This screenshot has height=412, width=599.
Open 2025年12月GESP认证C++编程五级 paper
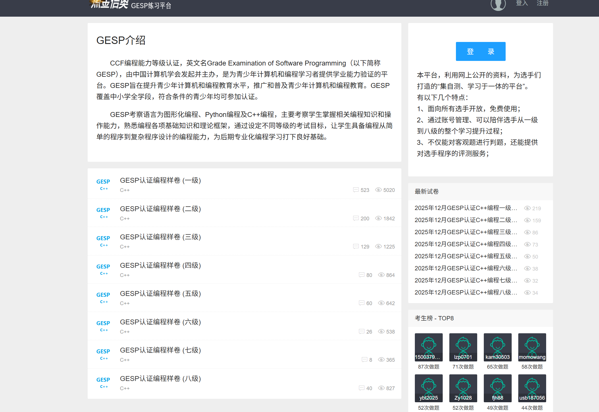coord(465,256)
